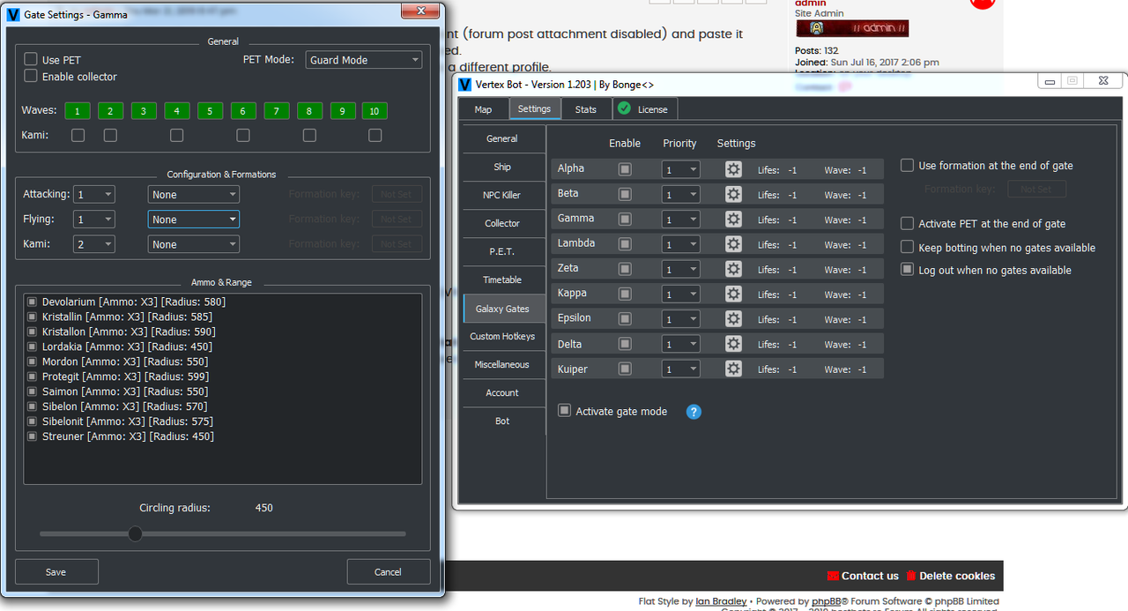The image size is (1128, 611).
Task: Select Custom Hotkeys in sidebar
Action: tap(502, 336)
